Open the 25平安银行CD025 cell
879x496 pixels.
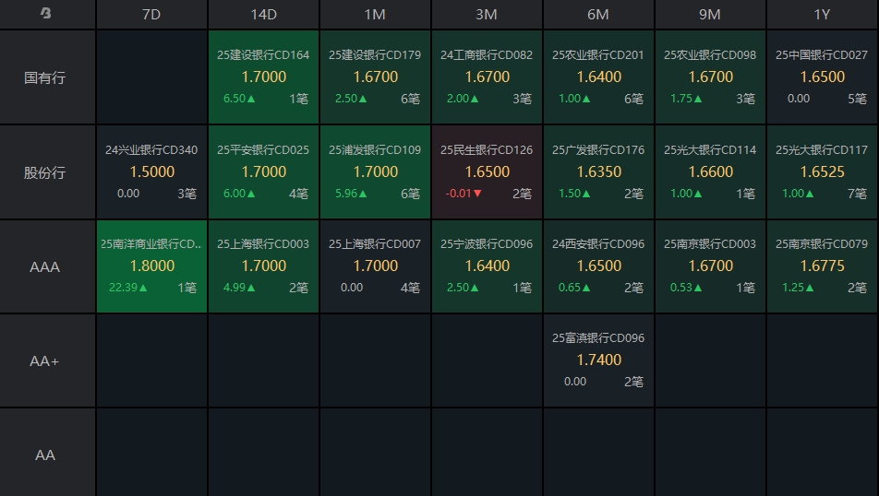click(263, 171)
